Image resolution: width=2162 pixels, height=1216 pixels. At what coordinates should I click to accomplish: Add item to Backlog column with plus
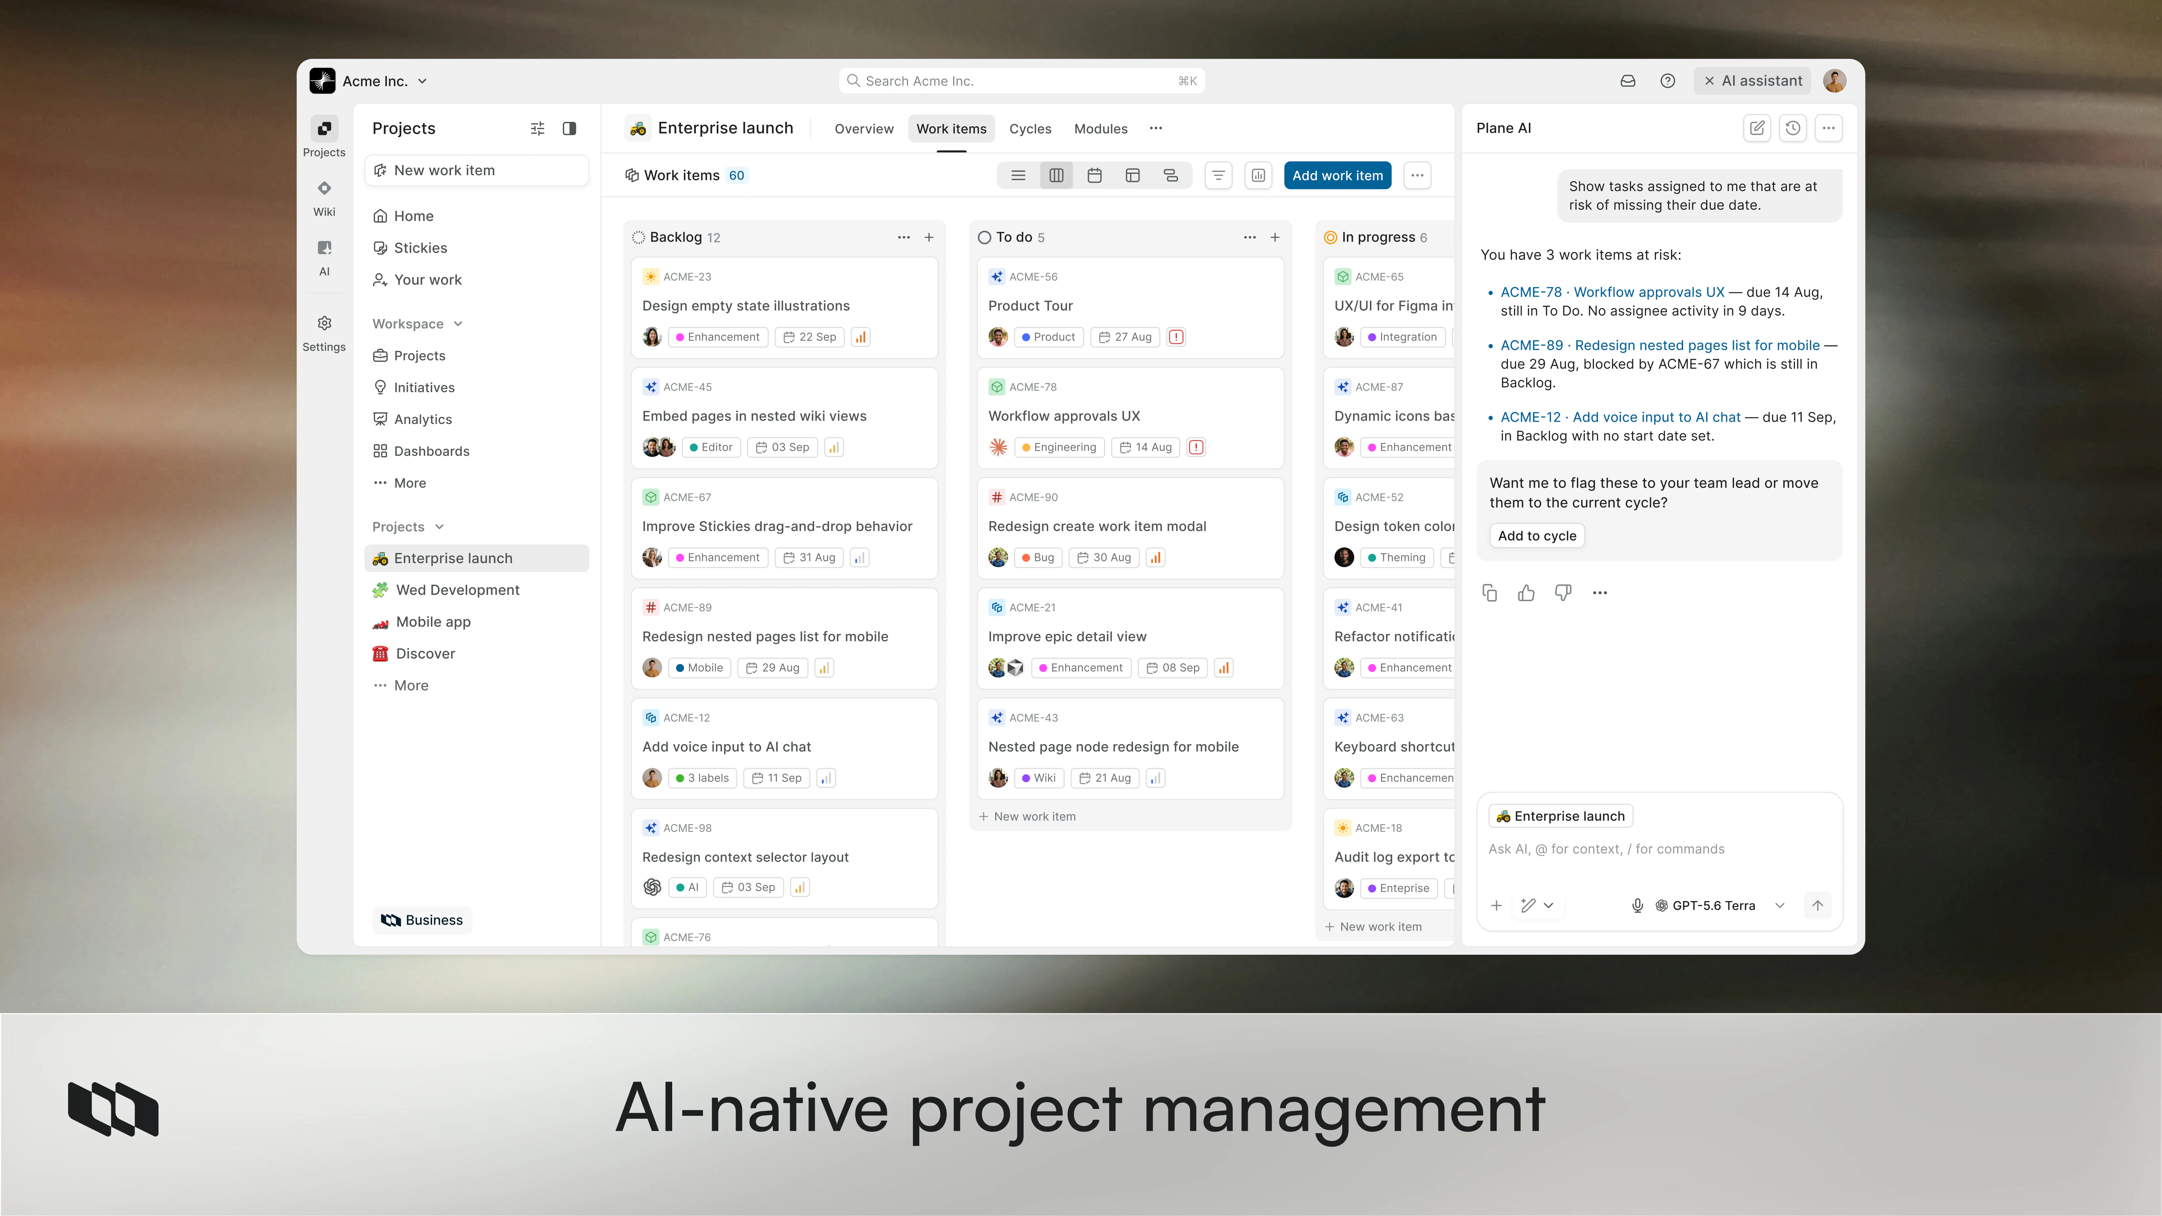[929, 237]
